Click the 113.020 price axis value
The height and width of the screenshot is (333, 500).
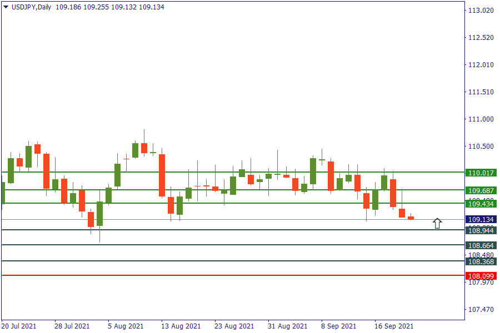[x=481, y=11]
